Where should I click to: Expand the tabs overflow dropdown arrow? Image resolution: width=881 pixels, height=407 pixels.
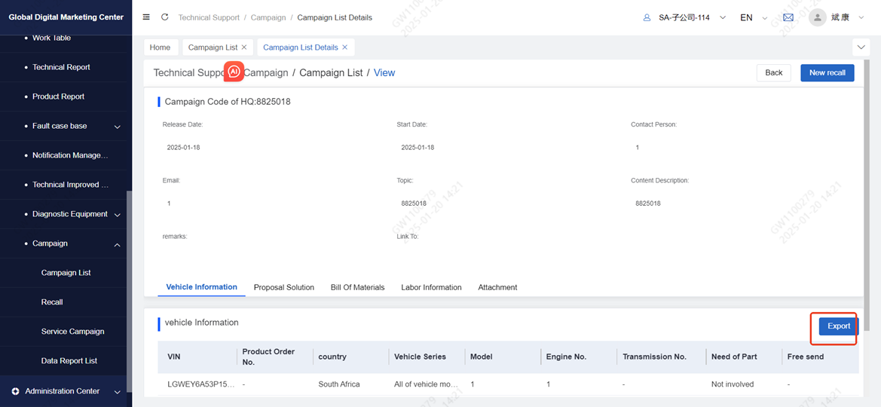pos(861,47)
